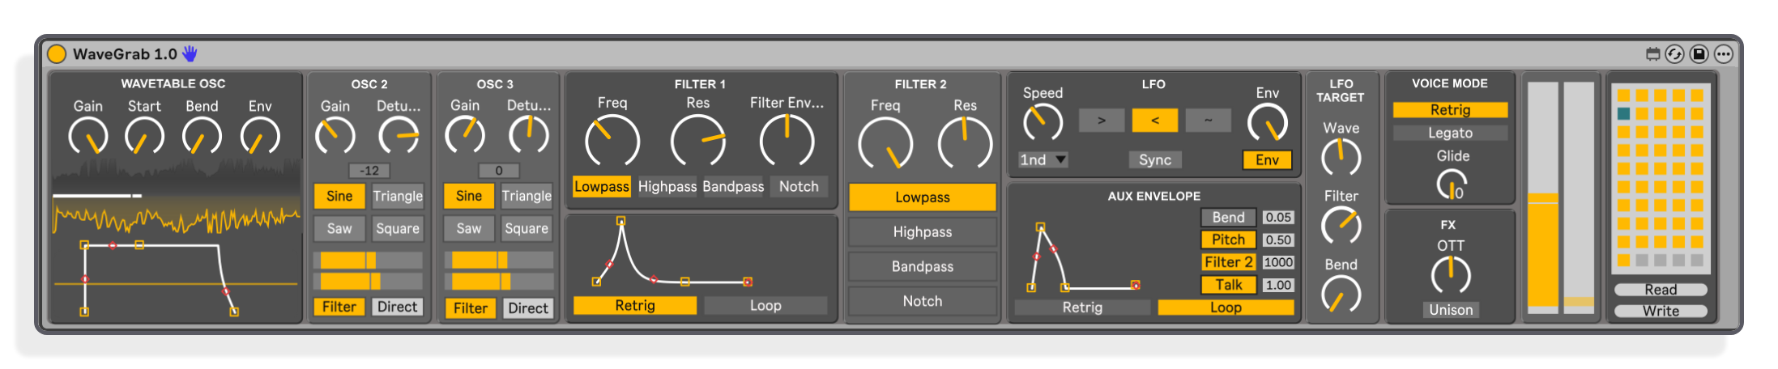Viewport: 1778px width, 369px height.
Task: Route OSC 2 output to Direct
Action: pyautogui.click(x=398, y=307)
